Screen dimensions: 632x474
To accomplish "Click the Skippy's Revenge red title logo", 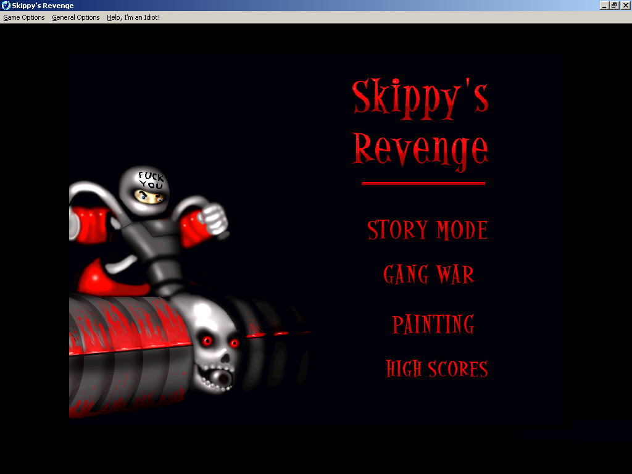I will point(420,125).
